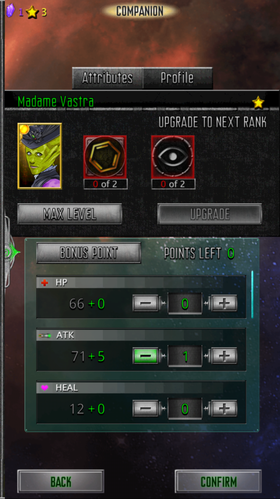280x499 pixels.
Task: Tap the purple crystal currency icon
Action: pos(11,11)
